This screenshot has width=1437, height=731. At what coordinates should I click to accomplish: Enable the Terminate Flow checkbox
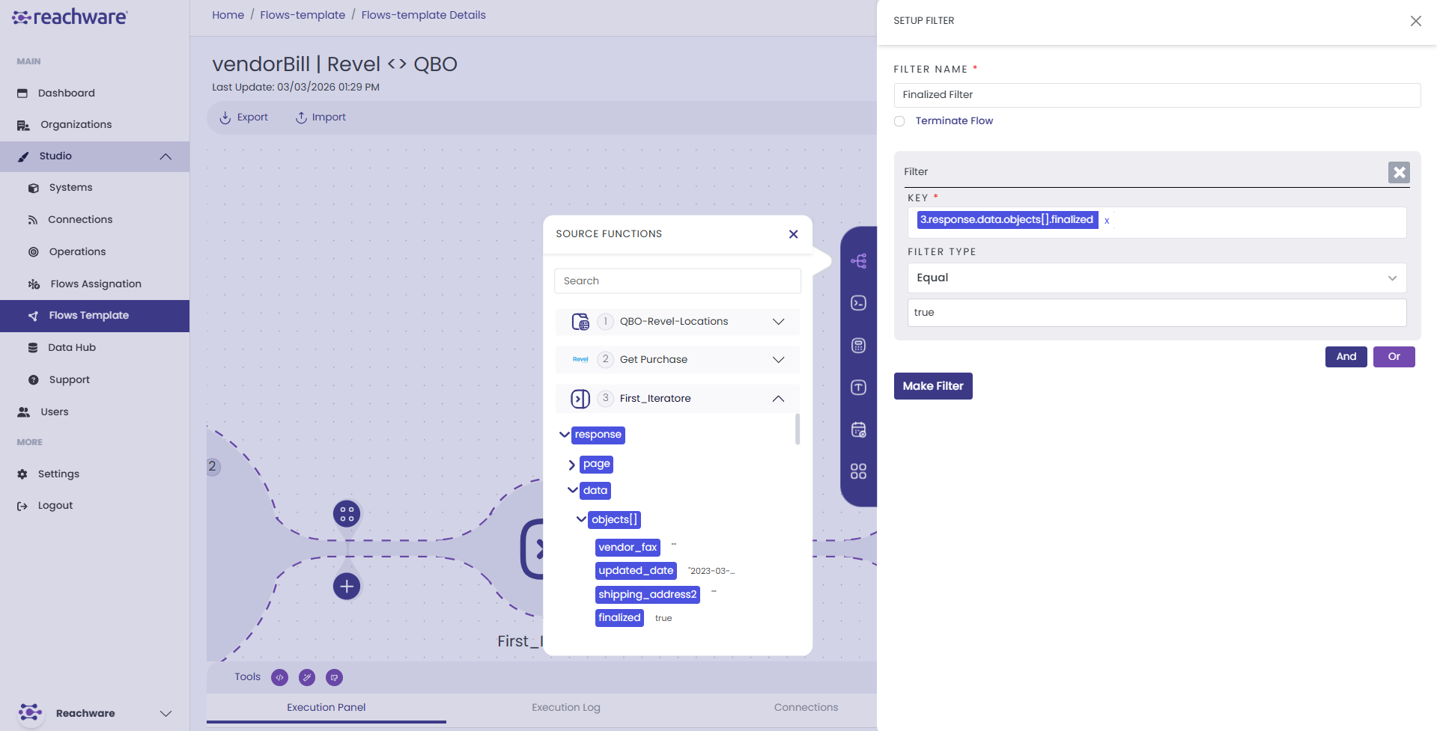click(899, 121)
